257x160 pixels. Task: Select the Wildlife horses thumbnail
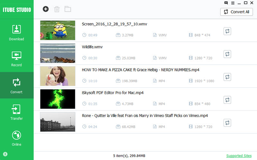pyautogui.click(x=58, y=53)
